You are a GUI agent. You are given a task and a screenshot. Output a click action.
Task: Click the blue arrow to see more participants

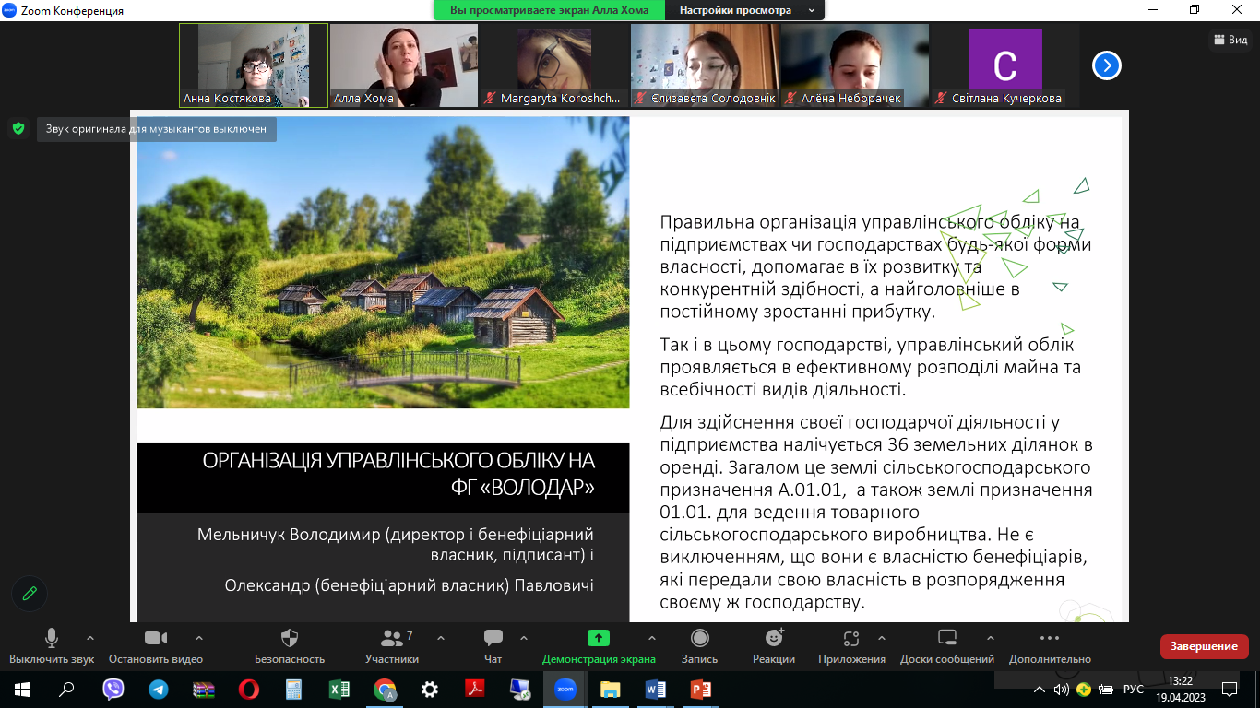tap(1105, 65)
